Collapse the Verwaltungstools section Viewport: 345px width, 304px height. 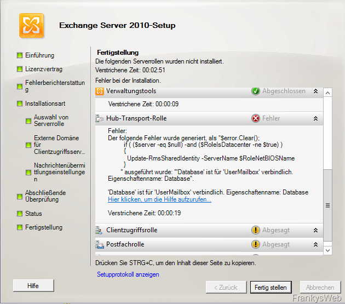coord(315,91)
